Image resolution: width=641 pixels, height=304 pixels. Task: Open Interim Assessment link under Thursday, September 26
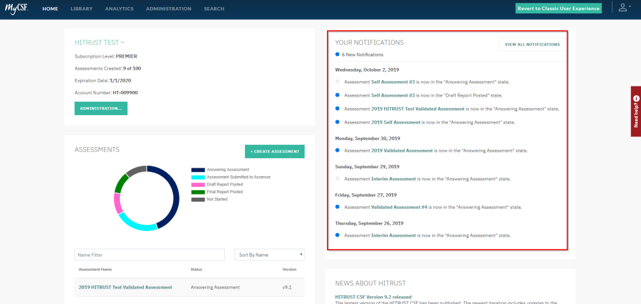point(394,236)
